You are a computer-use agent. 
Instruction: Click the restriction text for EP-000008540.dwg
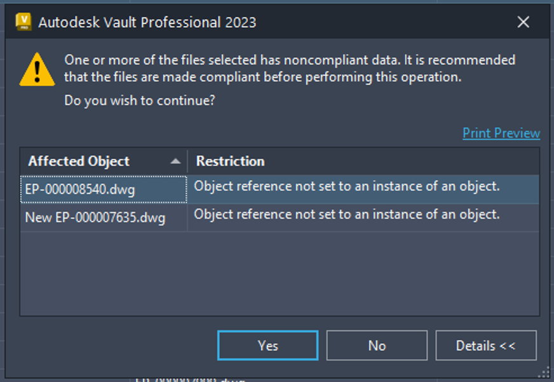pos(347,186)
